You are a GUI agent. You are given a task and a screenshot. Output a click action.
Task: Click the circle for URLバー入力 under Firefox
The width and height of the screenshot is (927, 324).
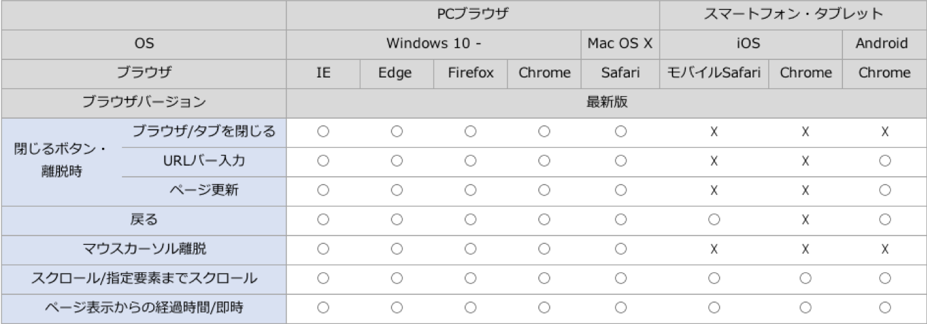pos(470,161)
